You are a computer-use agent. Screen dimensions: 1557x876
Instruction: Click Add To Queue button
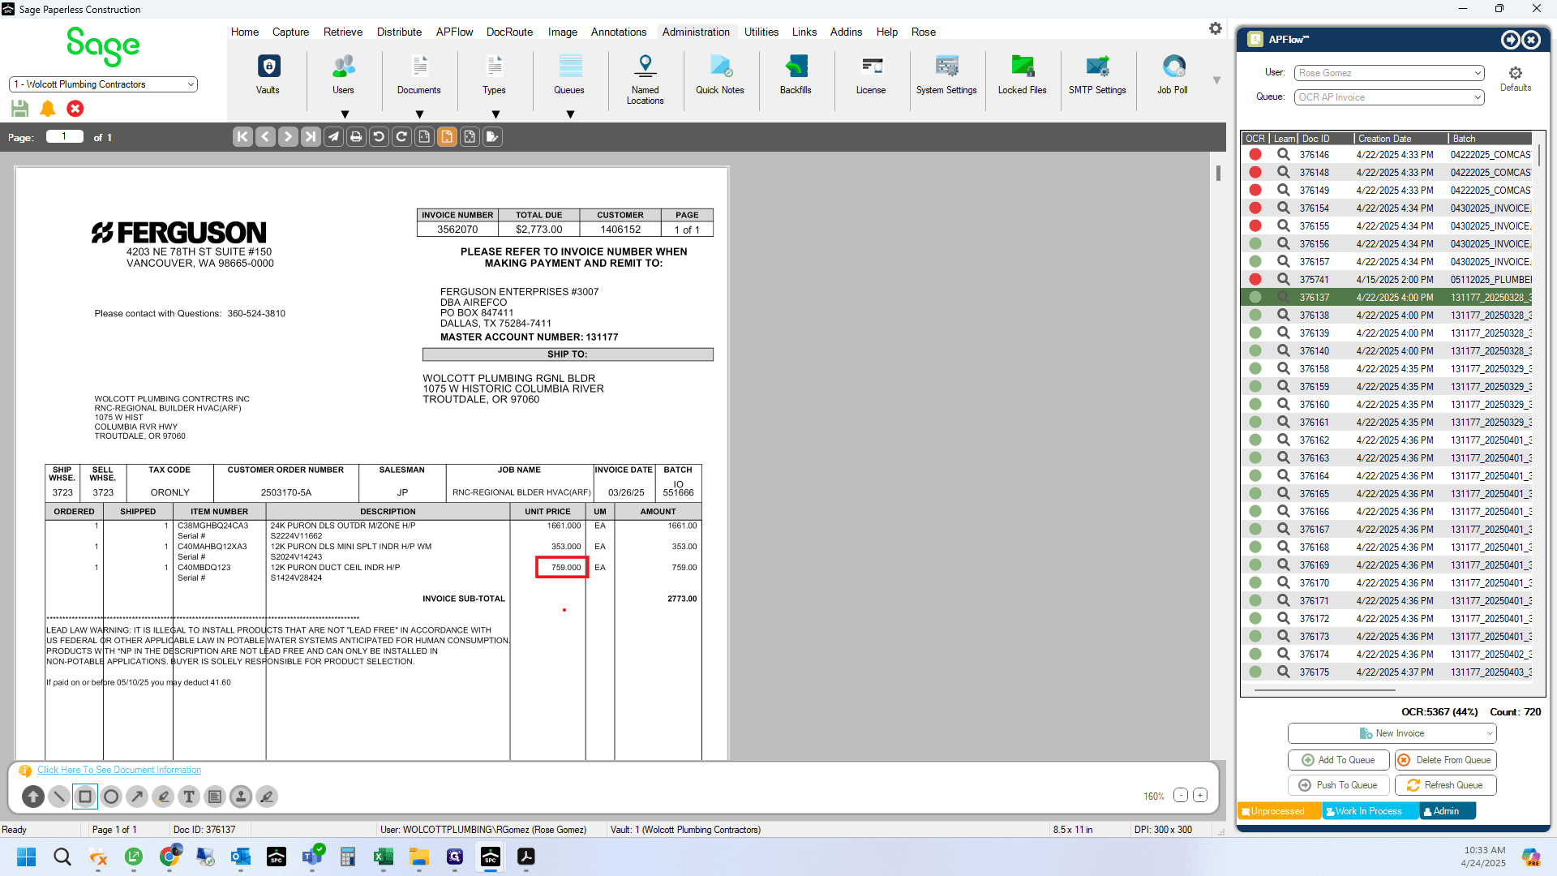[x=1338, y=760]
